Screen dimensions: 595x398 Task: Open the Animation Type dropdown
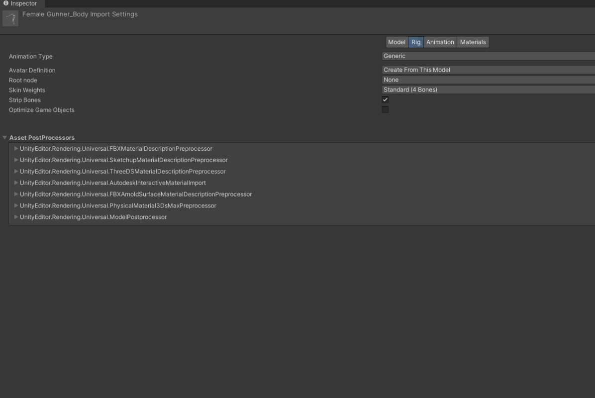488,56
